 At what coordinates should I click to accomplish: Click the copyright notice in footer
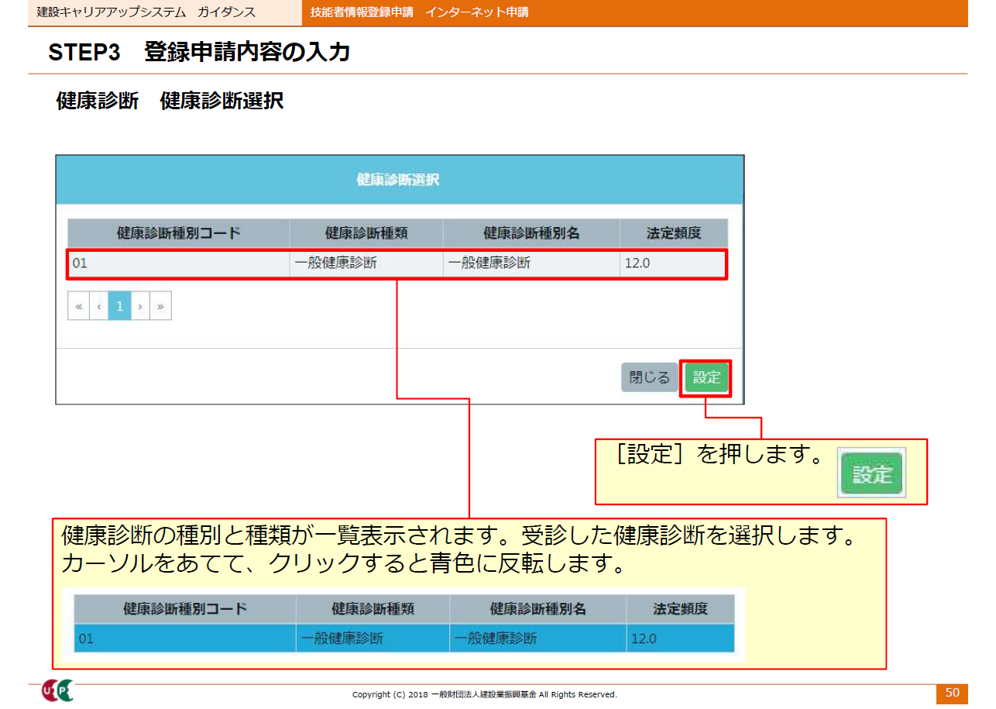click(485, 694)
